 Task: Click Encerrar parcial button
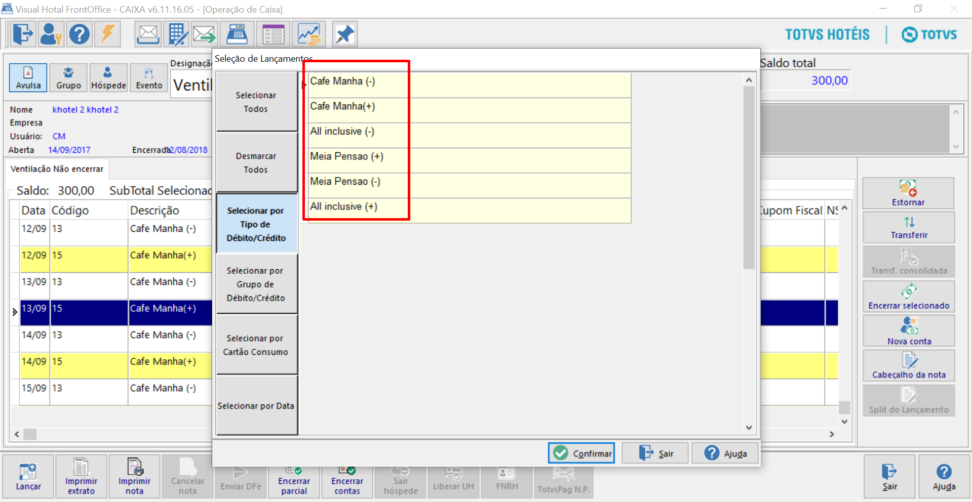pos(294,481)
